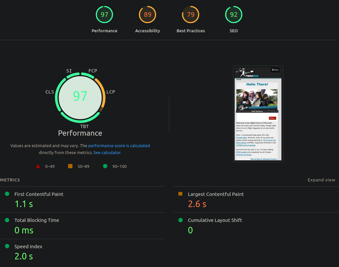Image resolution: width=339 pixels, height=267 pixels.
Task: Click the page screenshot thumbnail of FibroJedi
Action: coord(258,114)
